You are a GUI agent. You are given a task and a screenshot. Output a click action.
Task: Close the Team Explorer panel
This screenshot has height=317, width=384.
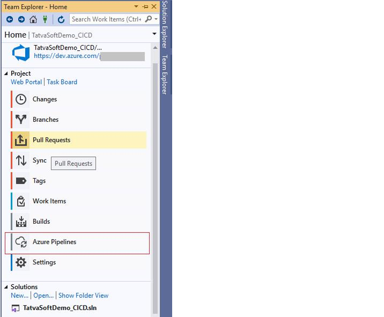[154, 6]
